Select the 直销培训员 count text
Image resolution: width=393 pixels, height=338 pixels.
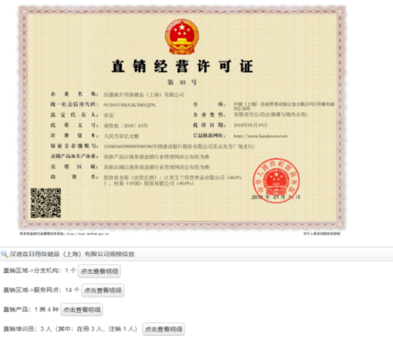pyautogui.click(x=71, y=329)
